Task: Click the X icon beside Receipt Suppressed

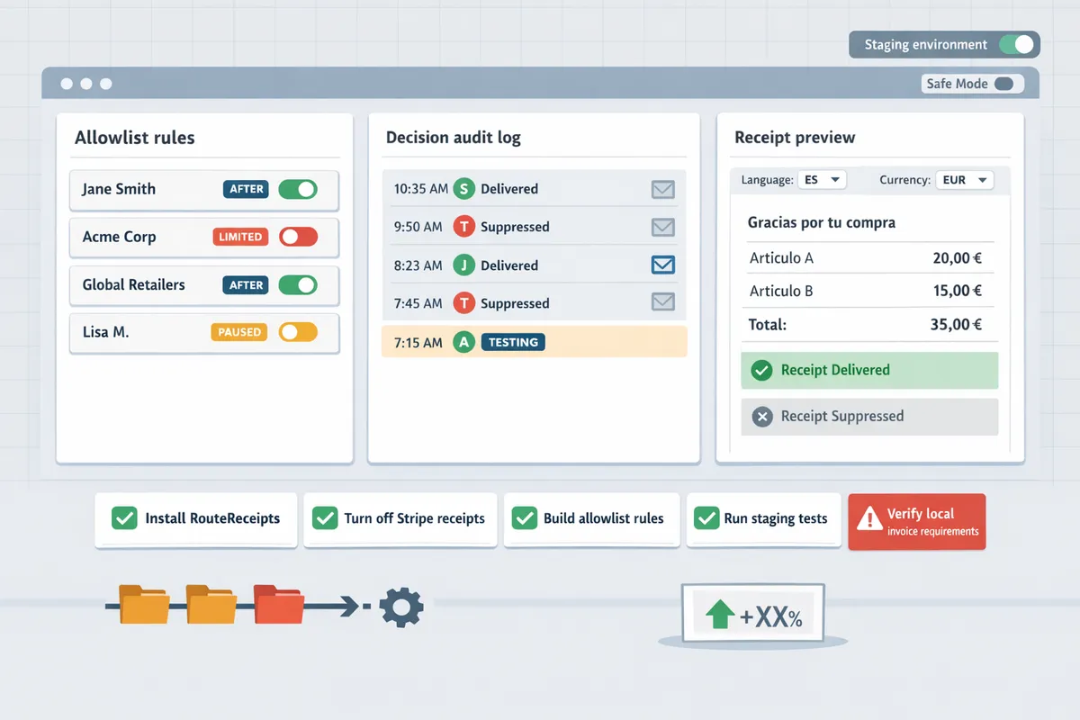Action: (x=762, y=417)
